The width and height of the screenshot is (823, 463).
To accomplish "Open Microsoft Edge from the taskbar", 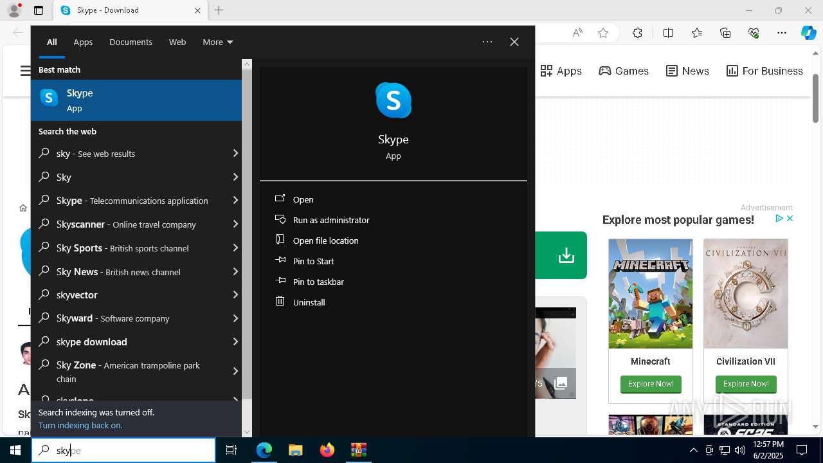I will (264, 450).
